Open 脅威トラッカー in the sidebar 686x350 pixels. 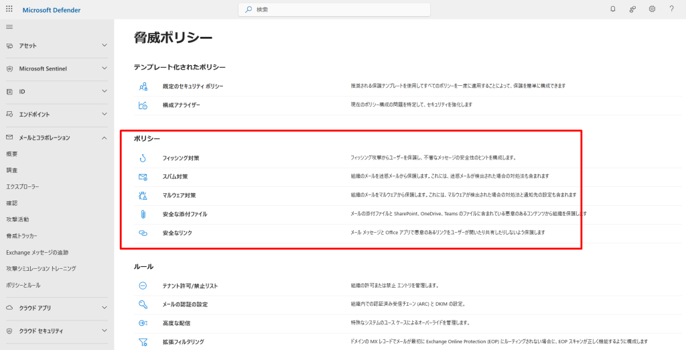coord(21,236)
